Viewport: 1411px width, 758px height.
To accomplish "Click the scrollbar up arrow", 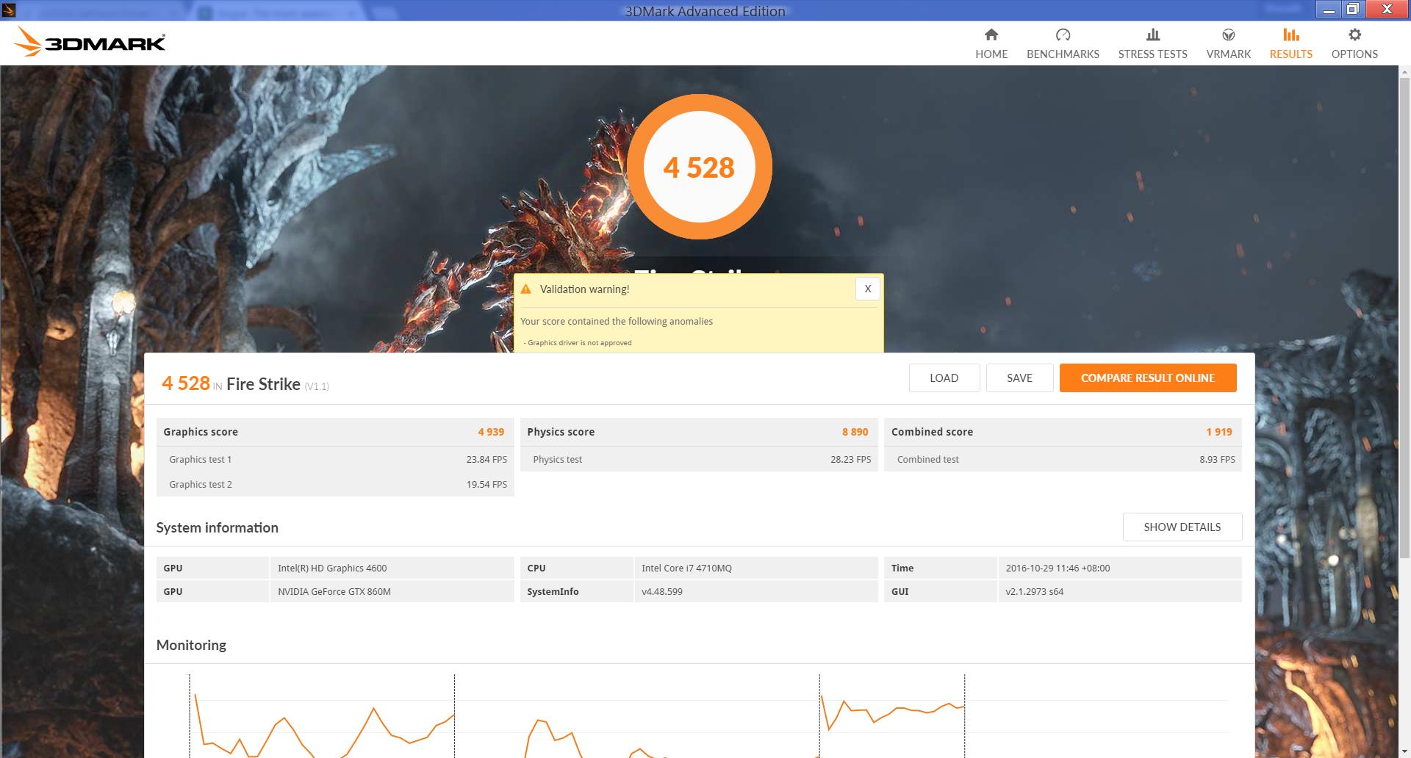I will click(1404, 71).
